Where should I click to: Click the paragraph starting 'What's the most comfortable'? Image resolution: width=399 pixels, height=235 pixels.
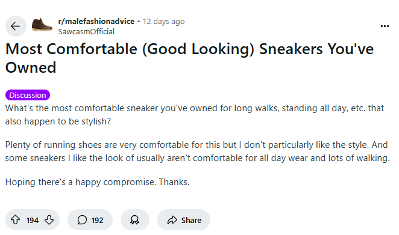[195, 115]
